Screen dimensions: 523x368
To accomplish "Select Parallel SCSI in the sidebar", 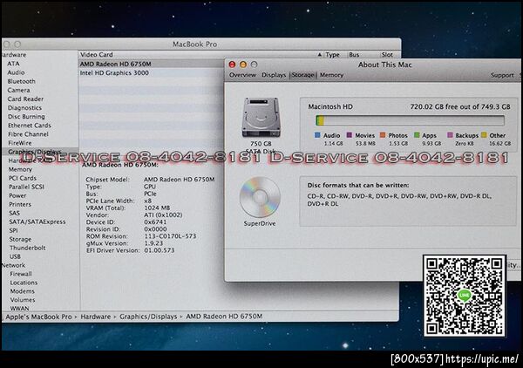I will click(27, 187).
